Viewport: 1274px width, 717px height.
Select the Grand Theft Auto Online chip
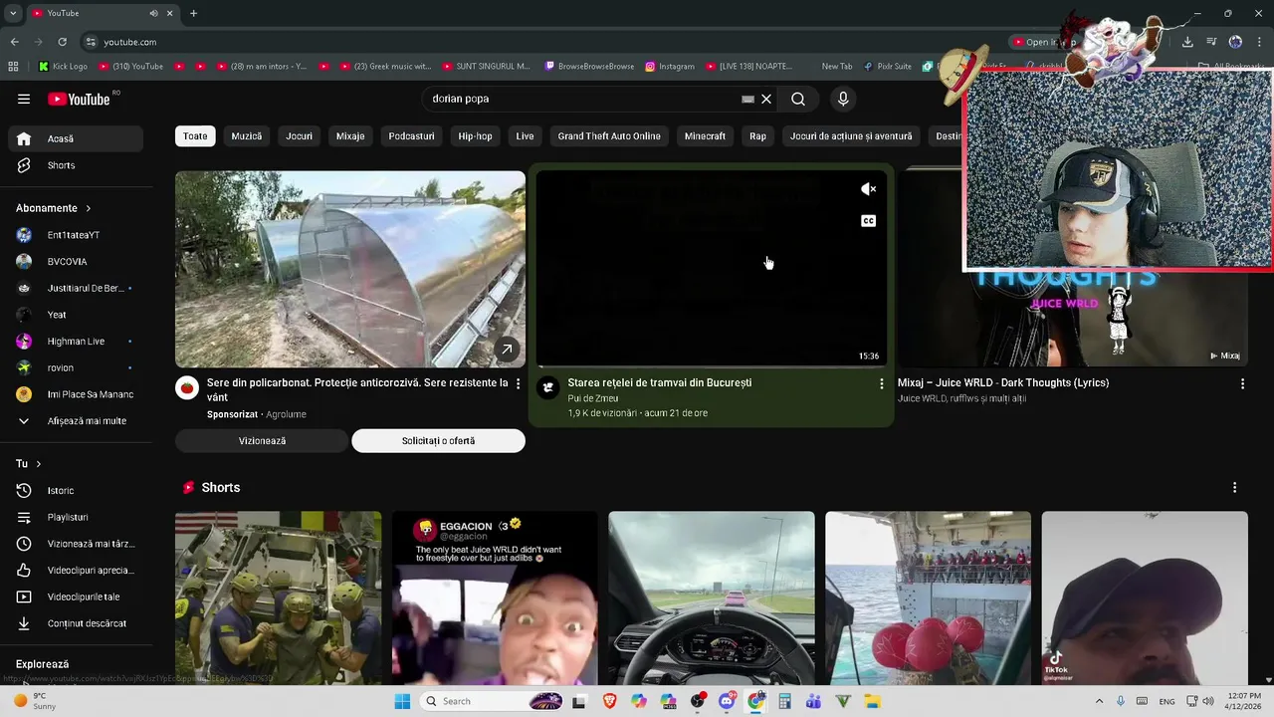(609, 136)
